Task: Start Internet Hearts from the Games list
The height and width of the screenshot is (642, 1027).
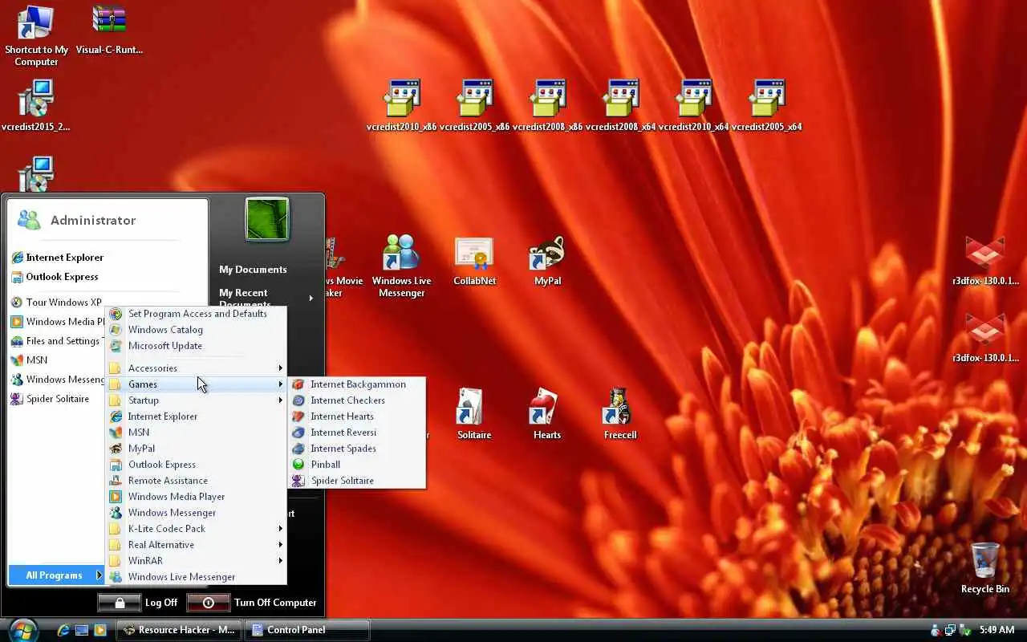Action: point(357,416)
